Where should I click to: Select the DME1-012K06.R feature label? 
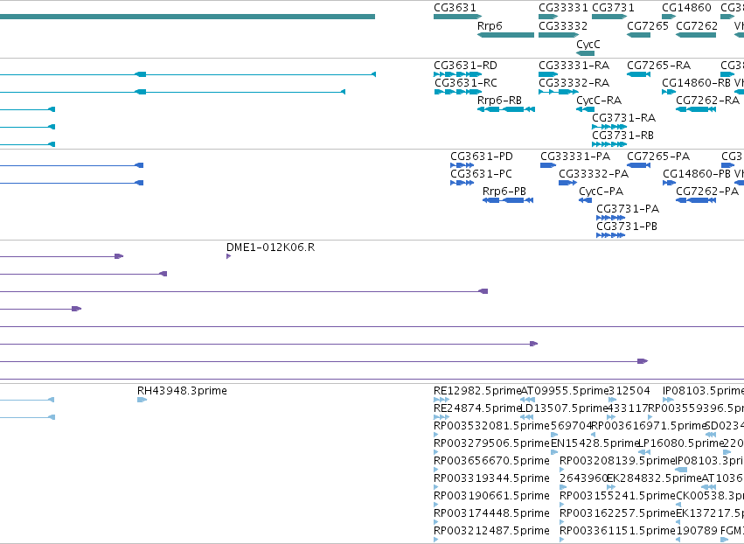(x=270, y=248)
